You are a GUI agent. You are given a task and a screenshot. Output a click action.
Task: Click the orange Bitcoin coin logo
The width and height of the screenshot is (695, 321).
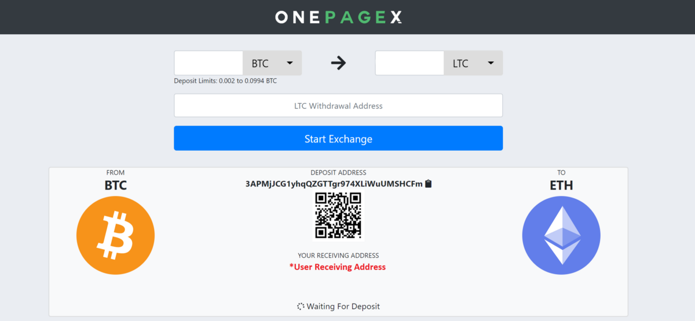pos(115,235)
